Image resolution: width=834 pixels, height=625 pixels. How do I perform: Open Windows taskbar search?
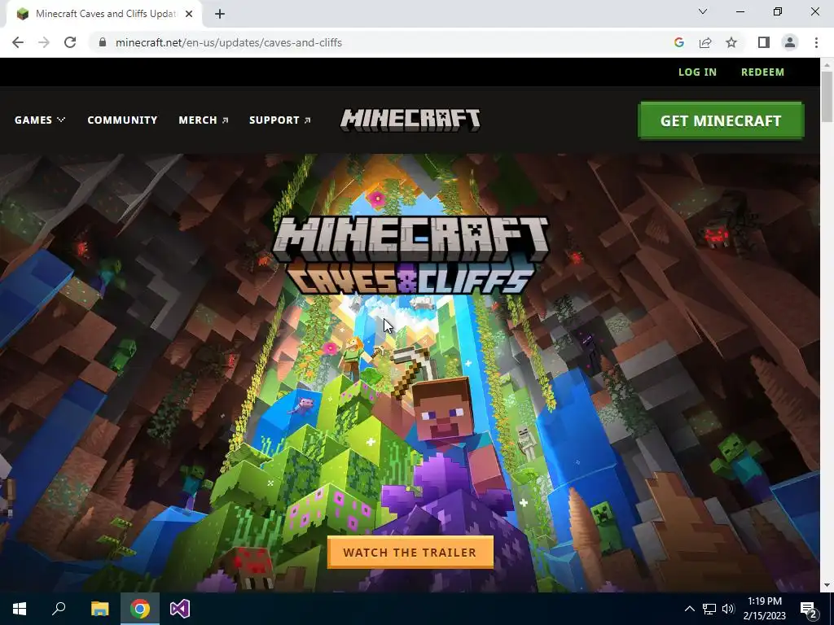point(59,609)
